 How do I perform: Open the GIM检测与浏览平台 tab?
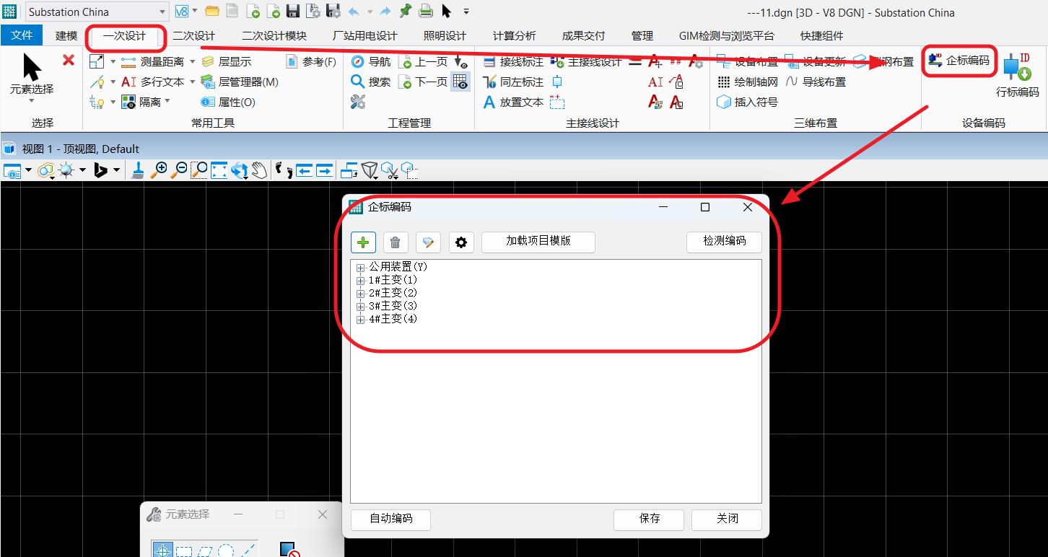[x=727, y=35]
